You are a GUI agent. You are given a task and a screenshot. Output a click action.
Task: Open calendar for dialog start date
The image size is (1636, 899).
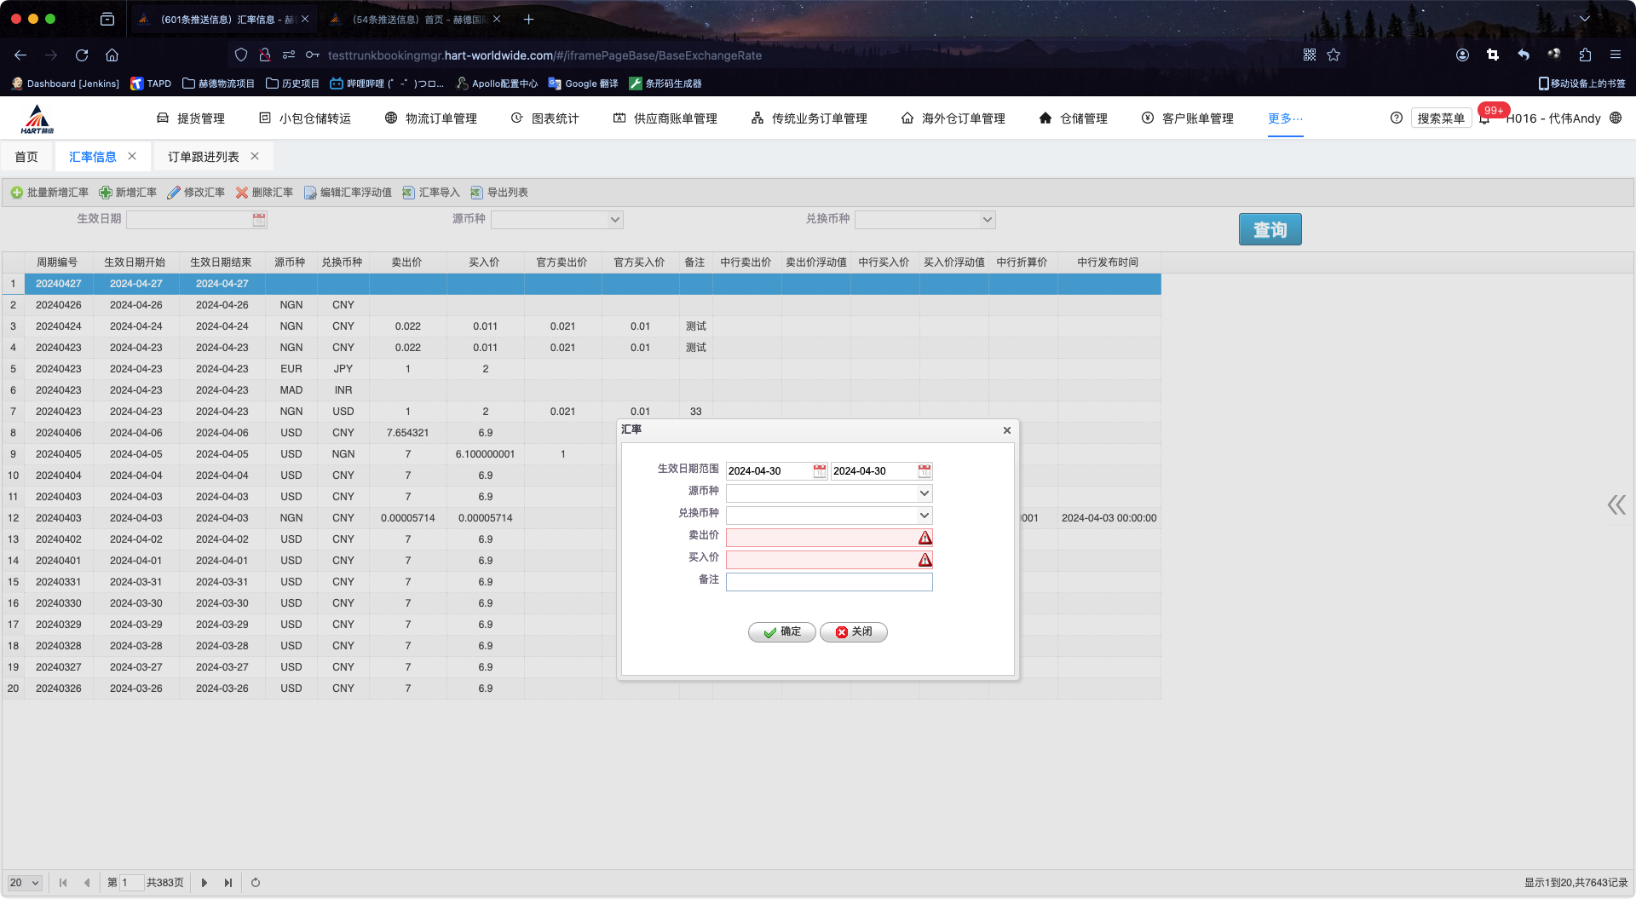click(820, 471)
